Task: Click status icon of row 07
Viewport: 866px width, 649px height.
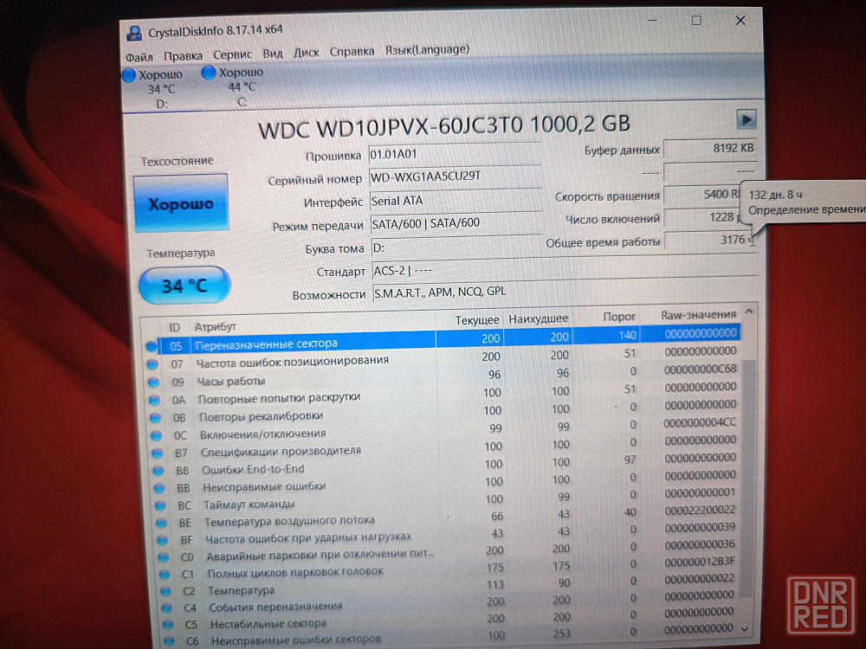Action: pos(152,365)
